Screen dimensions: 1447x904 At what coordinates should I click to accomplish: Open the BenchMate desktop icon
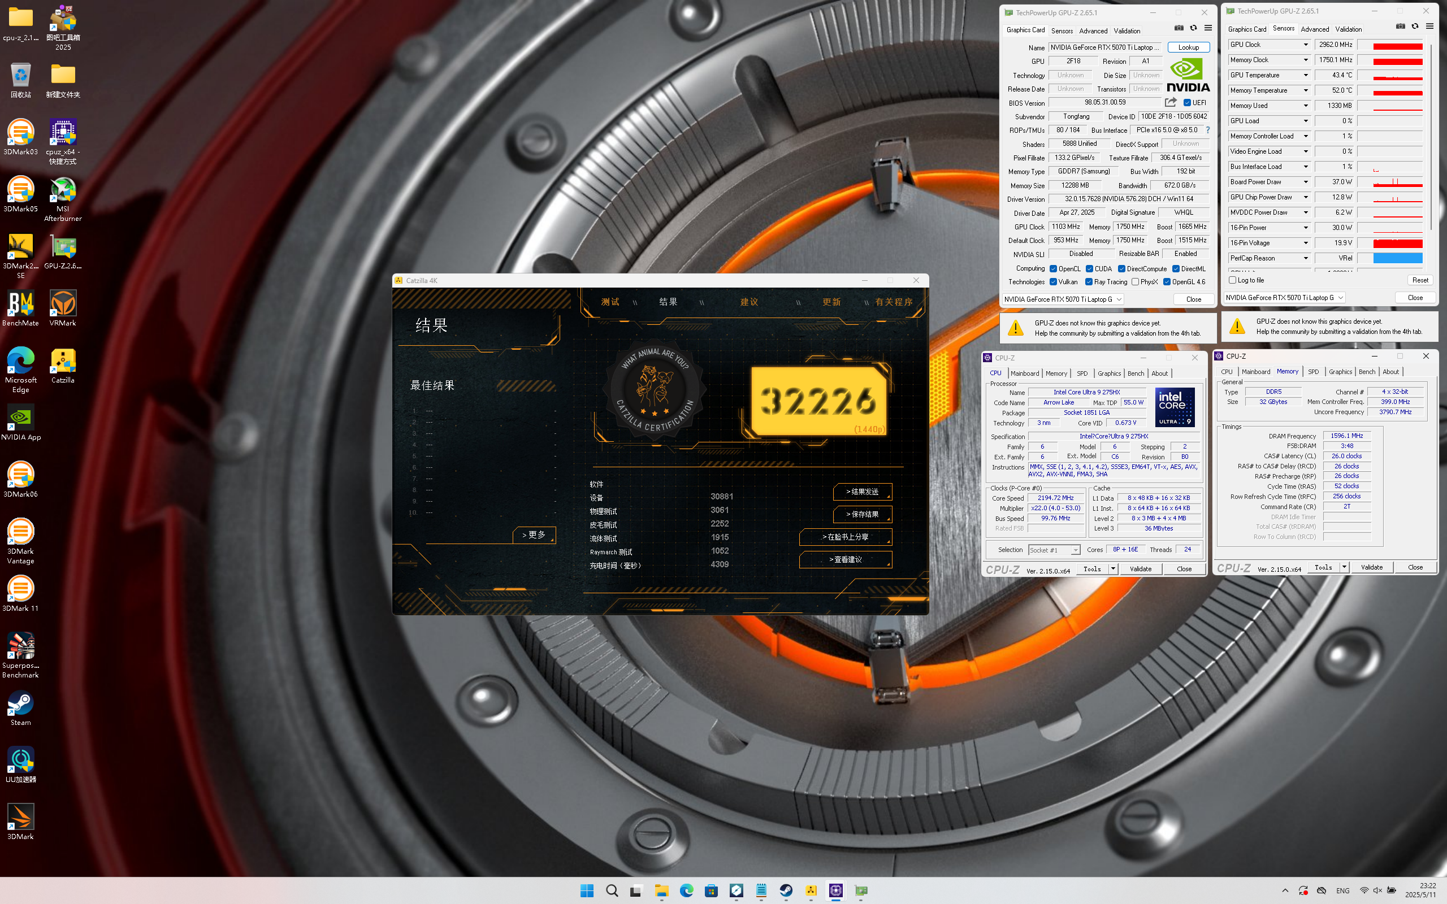coord(20,308)
